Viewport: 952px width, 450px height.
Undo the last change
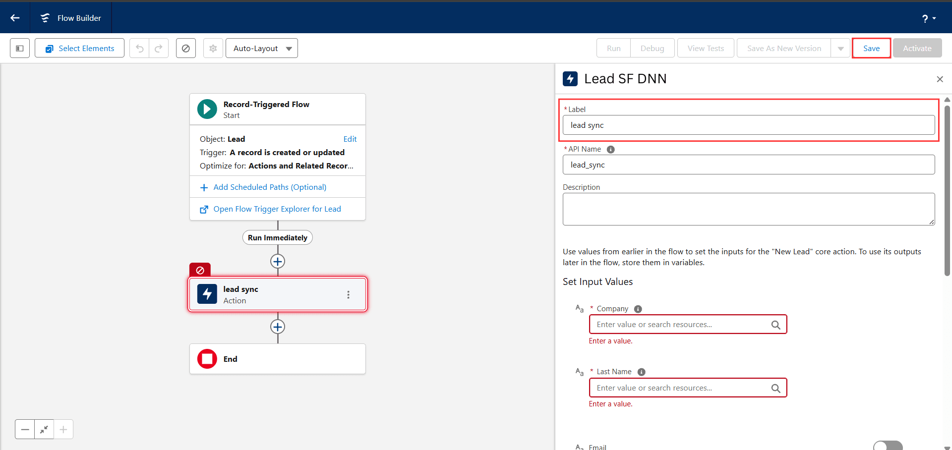pos(139,48)
